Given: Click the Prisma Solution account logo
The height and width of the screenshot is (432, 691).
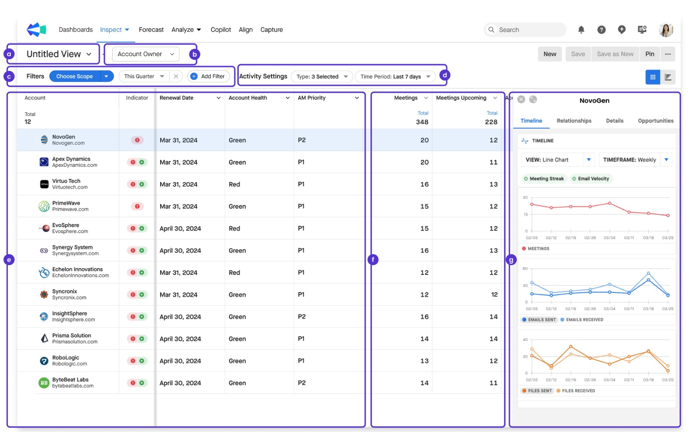Looking at the screenshot, I should click(44, 338).
